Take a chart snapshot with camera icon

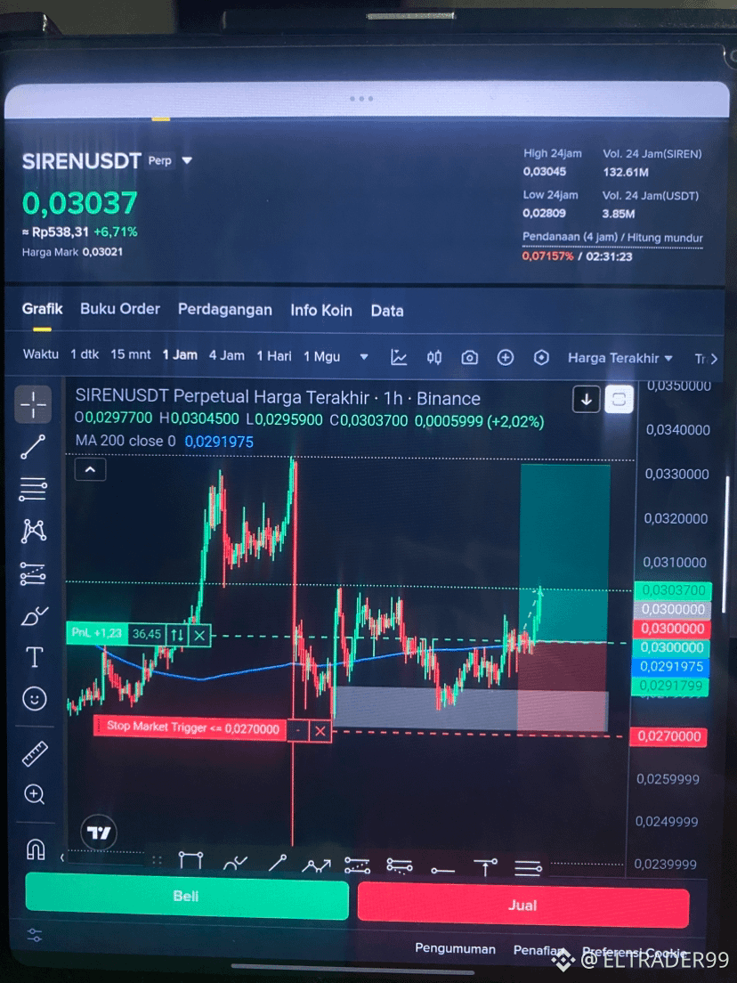pyautogui.click(x=469, y=357)
